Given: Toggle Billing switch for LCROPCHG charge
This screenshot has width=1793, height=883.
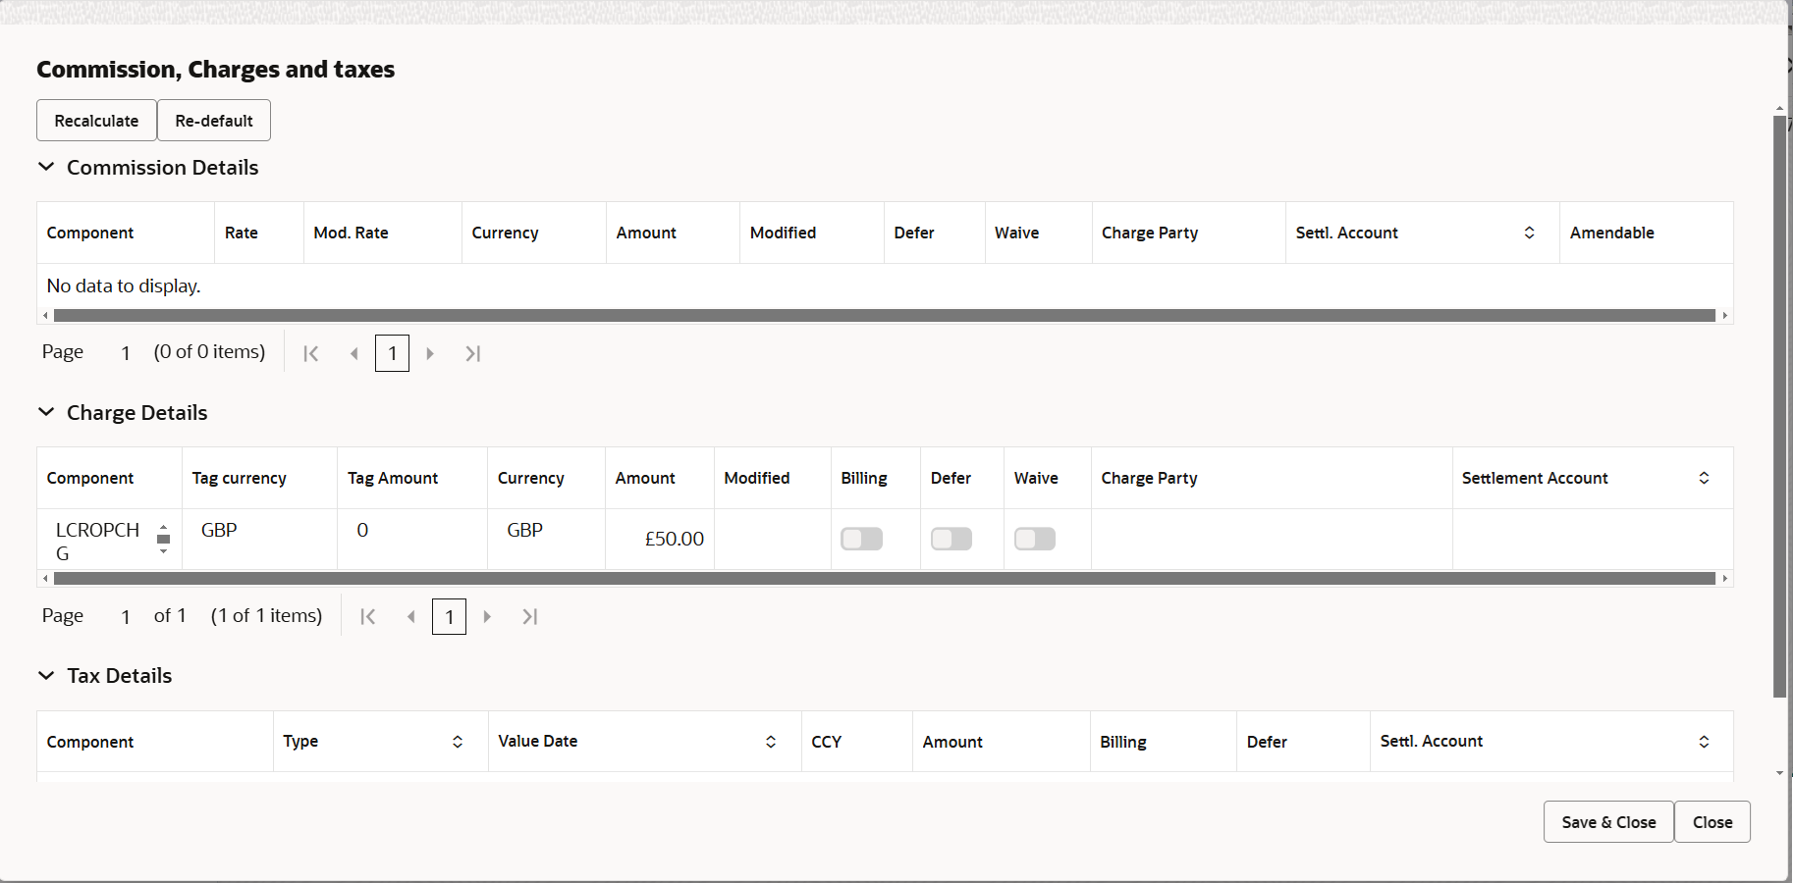Looking at the screenshot, I should click(x=861, y=539).
